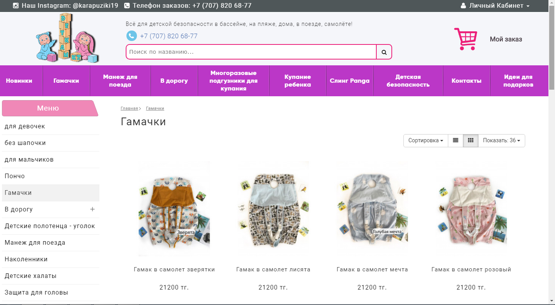Open Контакты in the navigation bar
Image resolution: width=555 pixels, height=305 pixels.
pyautogui.click(x=466, y=81)
